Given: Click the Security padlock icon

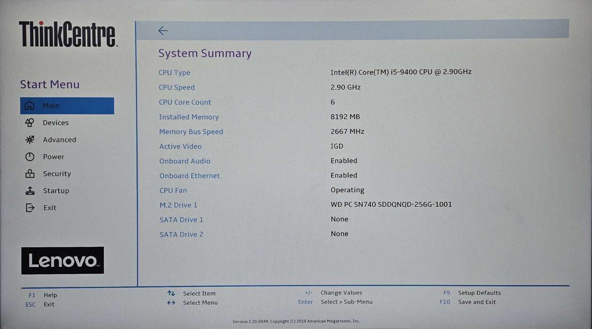Looking at the screenshot, I should [x=30, y=173].
